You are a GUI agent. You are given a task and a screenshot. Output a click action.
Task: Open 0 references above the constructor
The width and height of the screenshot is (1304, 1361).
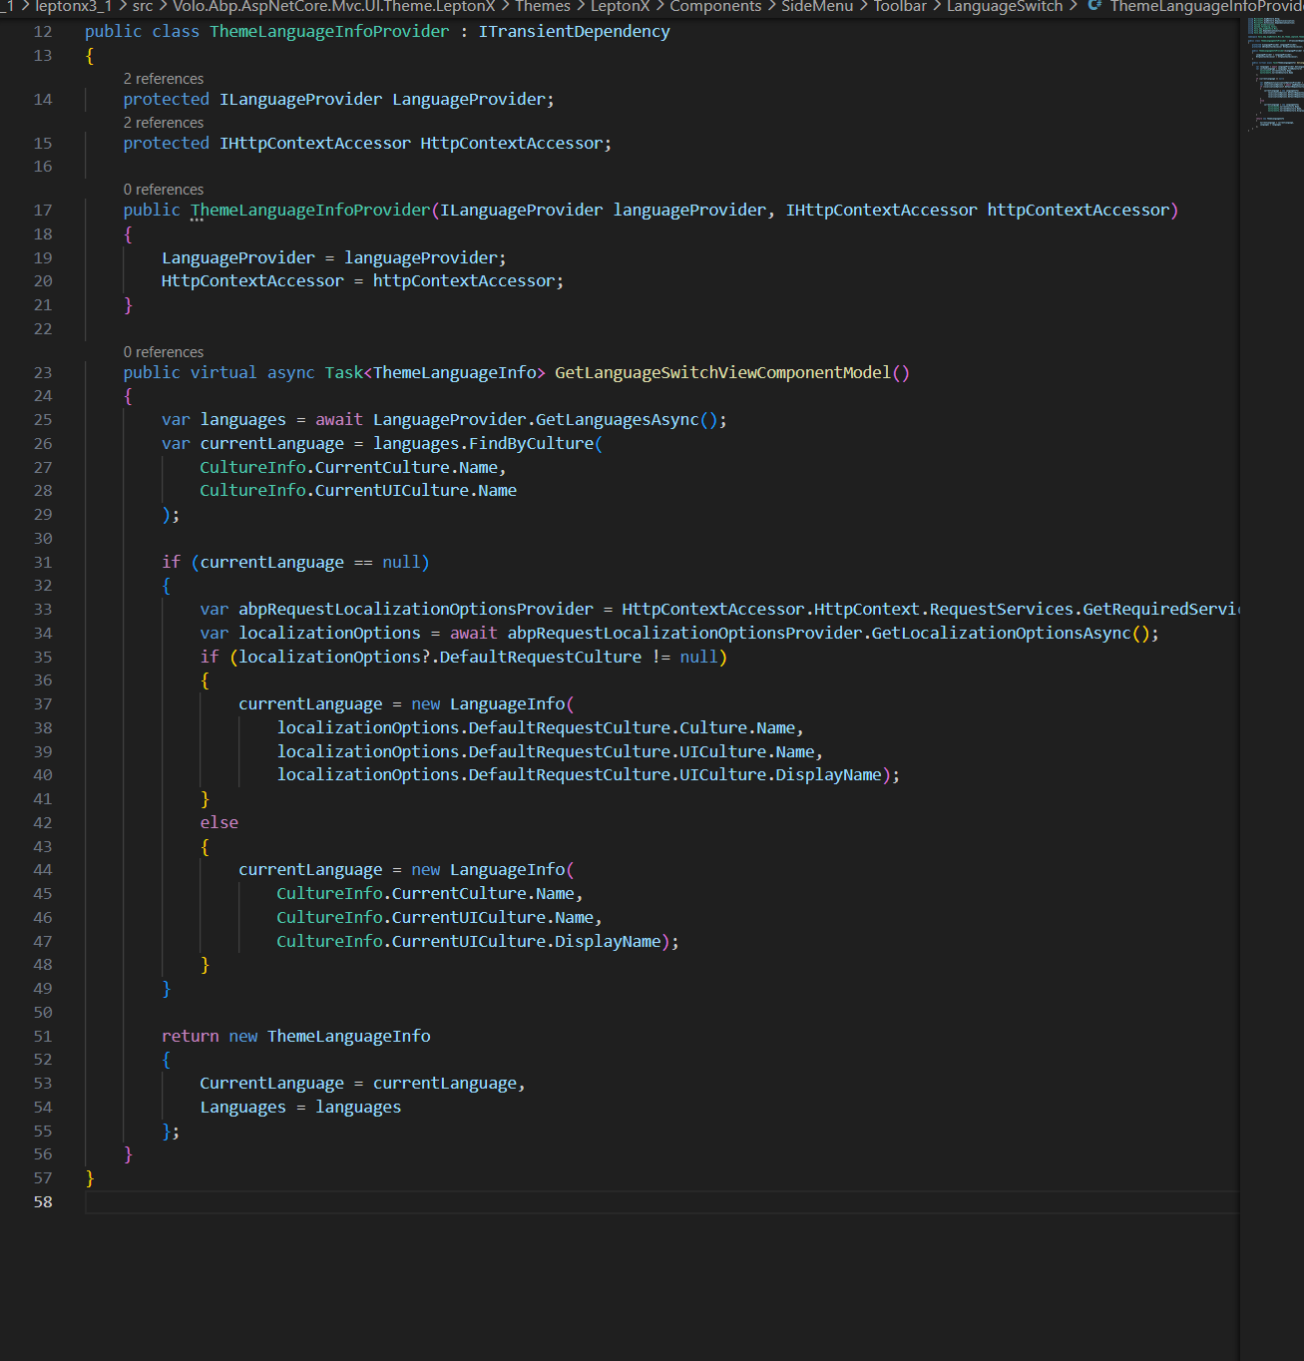click(164, 190)
